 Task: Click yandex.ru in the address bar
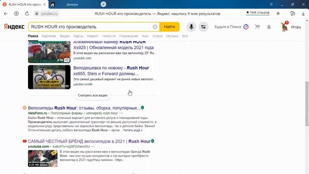click(49, 14)
